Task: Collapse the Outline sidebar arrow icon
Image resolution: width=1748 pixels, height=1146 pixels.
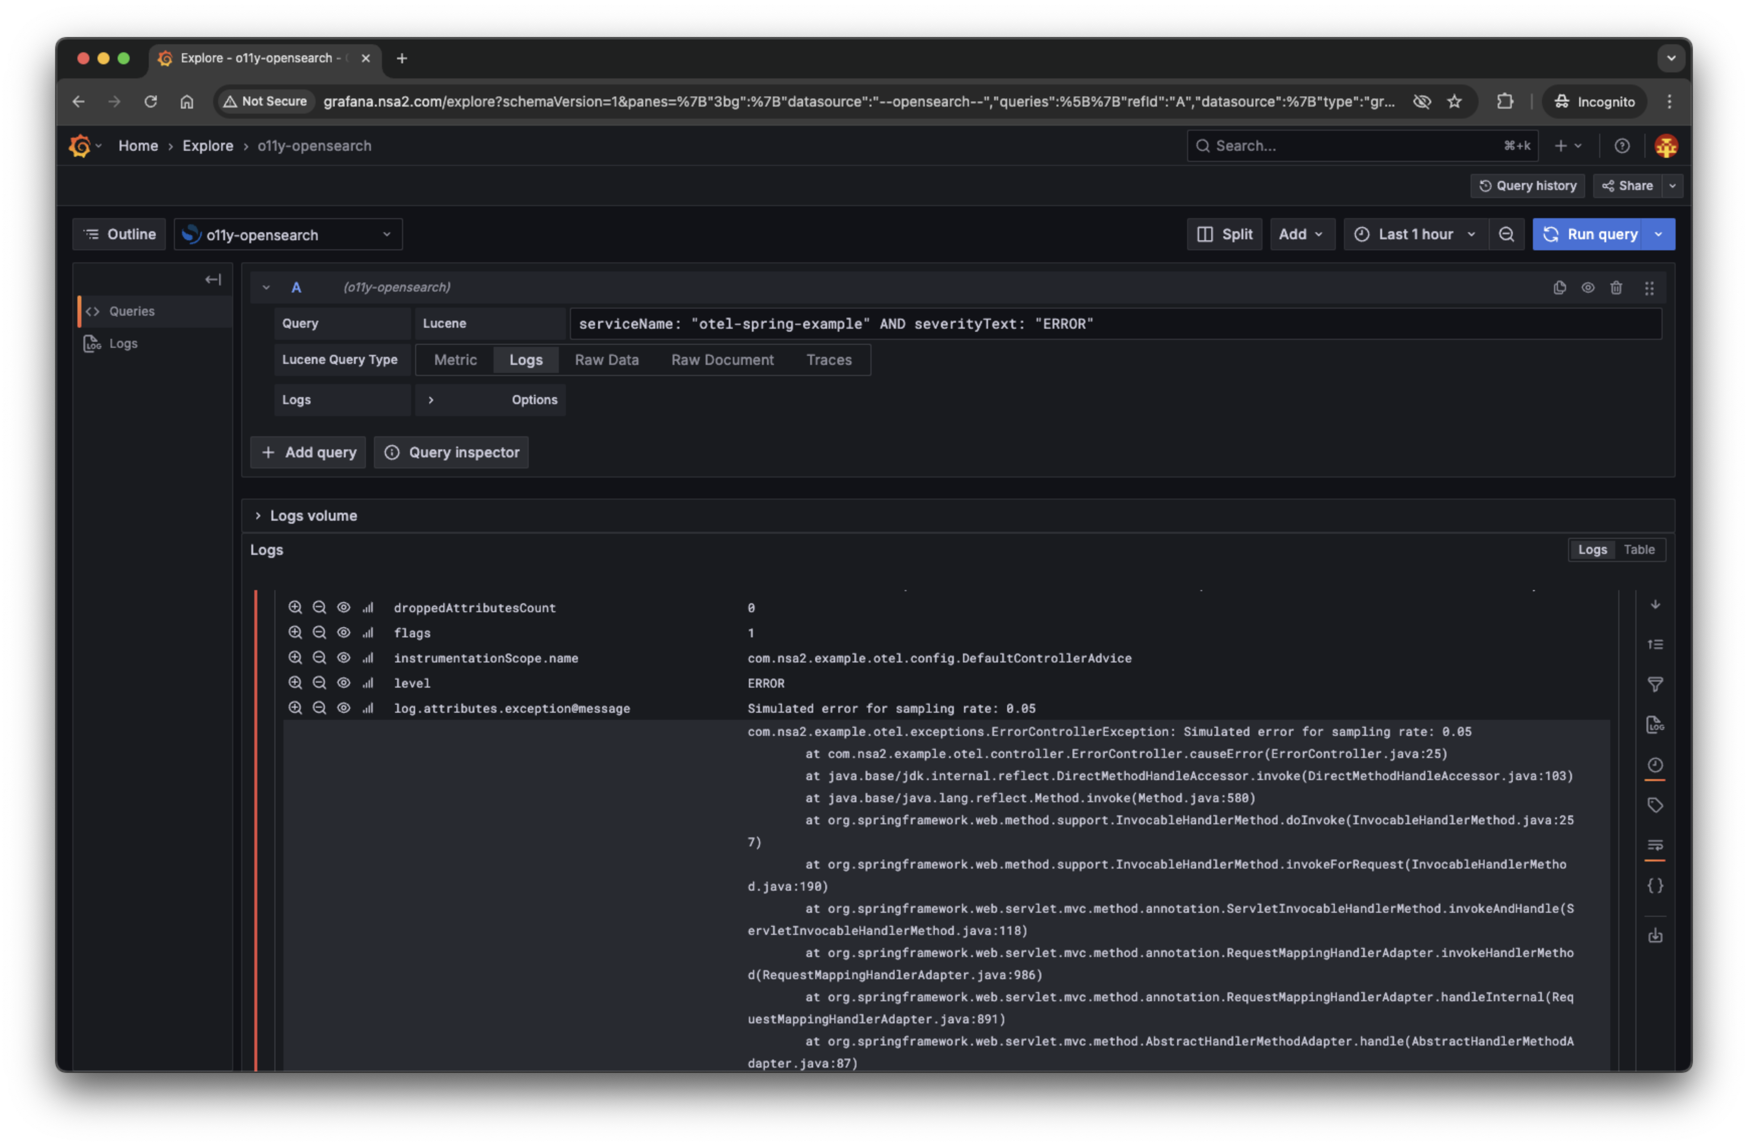Action: pos(213,279)
